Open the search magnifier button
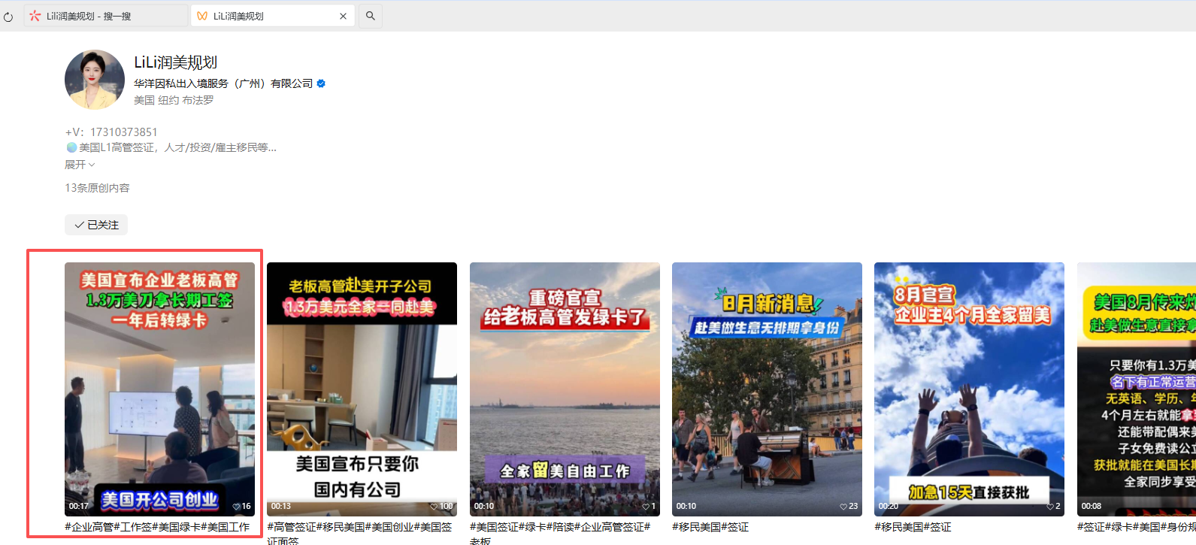 click(x=371, y=16)
